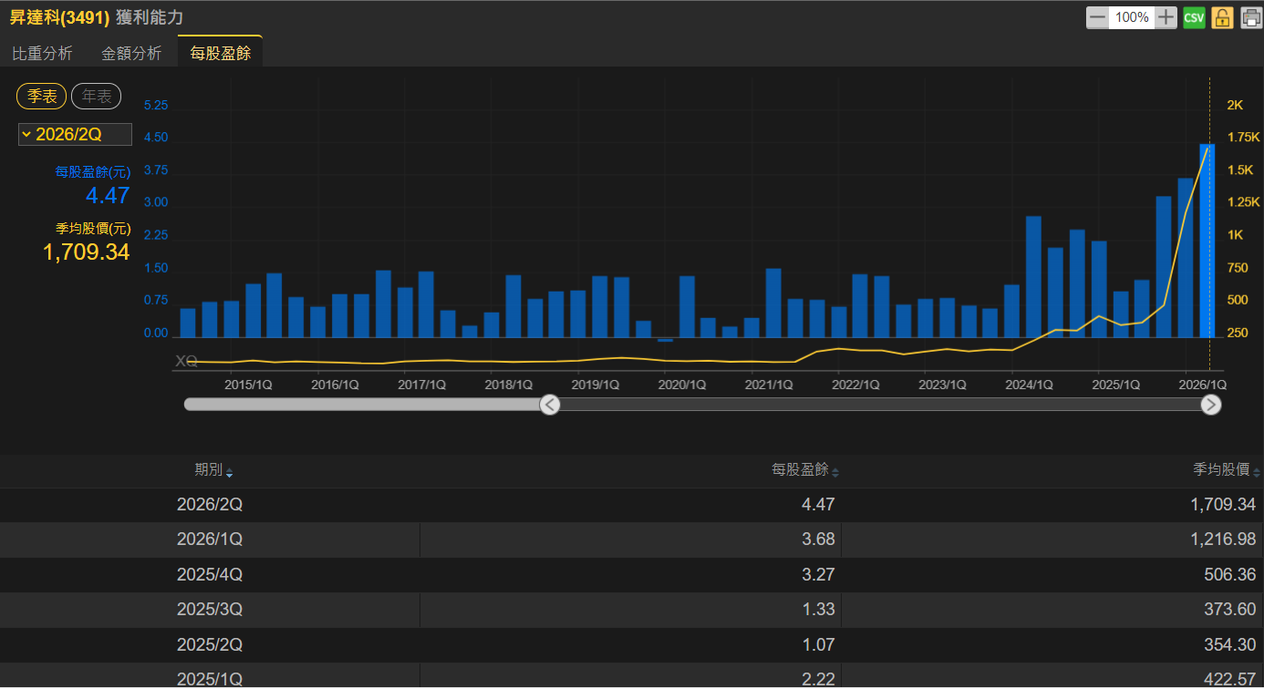Sort the table by 季均股價 column

[1227, 470]
